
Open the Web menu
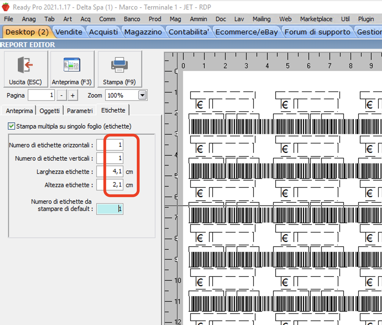point(285,19)
